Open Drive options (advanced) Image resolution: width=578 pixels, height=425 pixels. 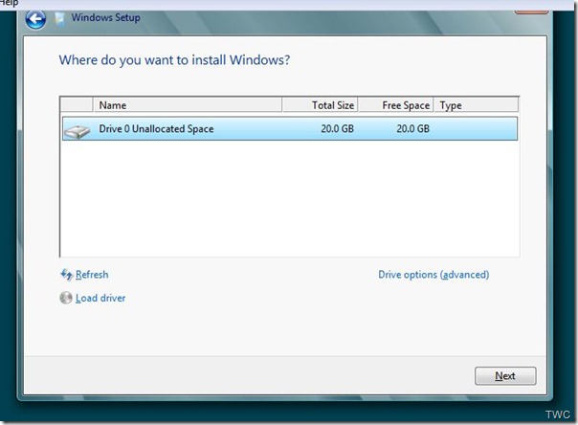tap(433, 275)
